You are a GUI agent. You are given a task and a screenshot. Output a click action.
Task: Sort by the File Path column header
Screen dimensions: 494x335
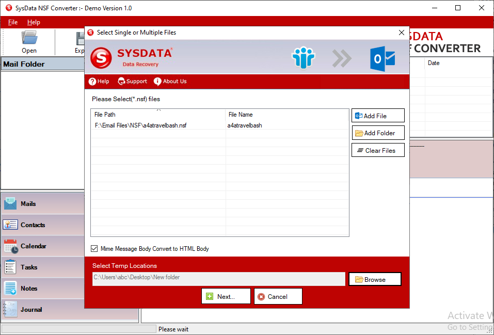(x=158, y=115)
